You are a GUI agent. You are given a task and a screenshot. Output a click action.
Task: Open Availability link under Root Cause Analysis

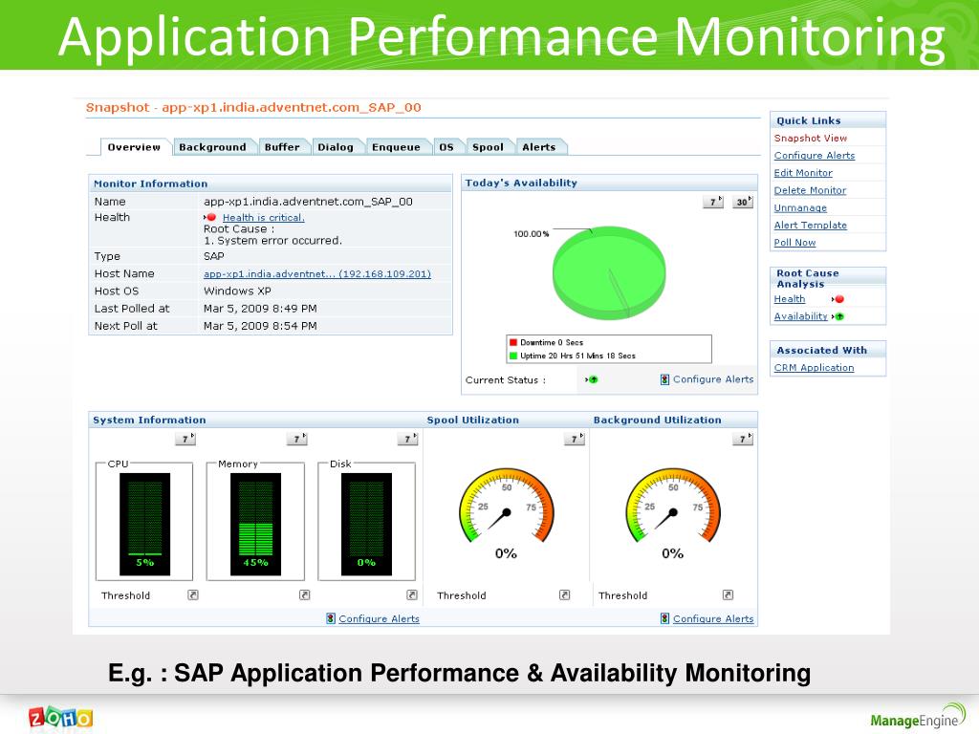click(x=800, y=316)
